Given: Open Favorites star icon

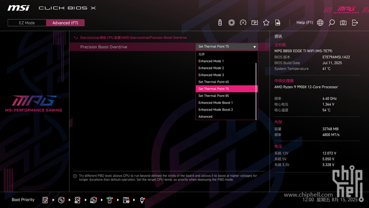Looking at the screenshot, I should click(x=266, y=23).
